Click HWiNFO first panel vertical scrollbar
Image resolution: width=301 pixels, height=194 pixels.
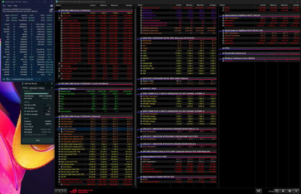click(135, 97)
